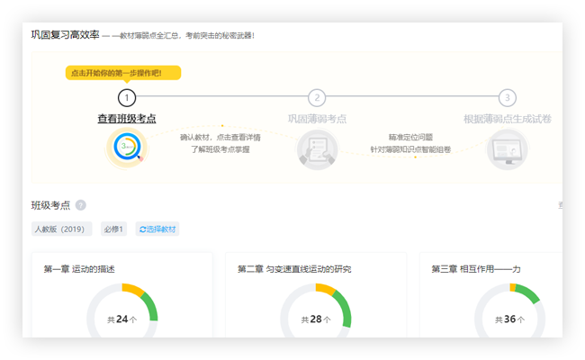Click the 选择教材 button
This screenshot has width=585, height=360.
[157, 229]
